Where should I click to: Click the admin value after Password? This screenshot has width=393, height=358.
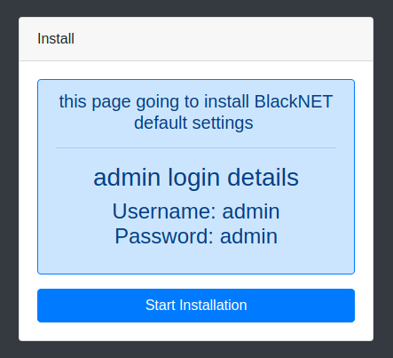248,236
